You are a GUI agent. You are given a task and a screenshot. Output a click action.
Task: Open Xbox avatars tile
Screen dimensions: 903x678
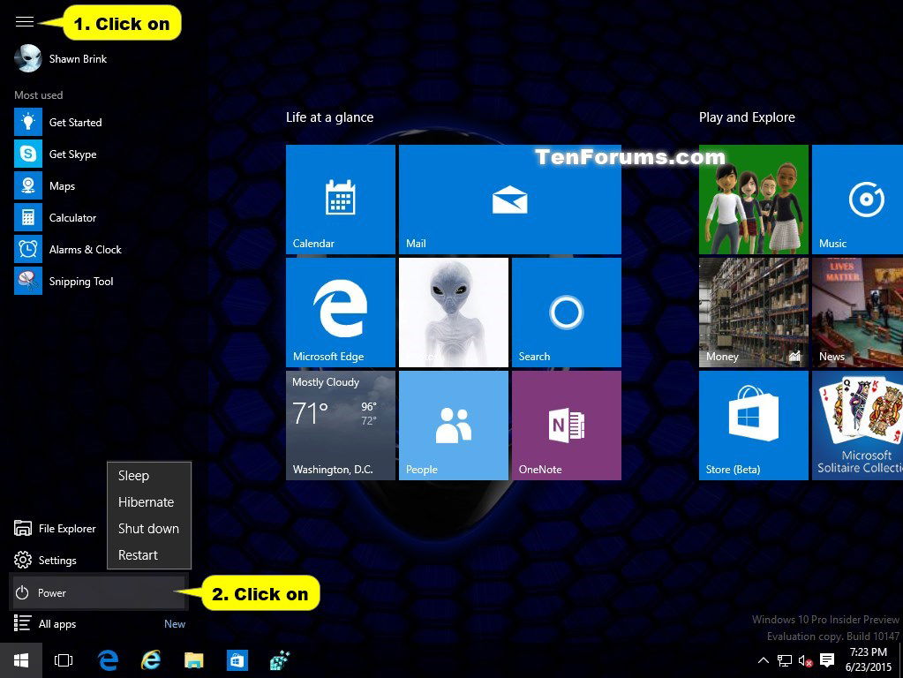click(753, 200)
